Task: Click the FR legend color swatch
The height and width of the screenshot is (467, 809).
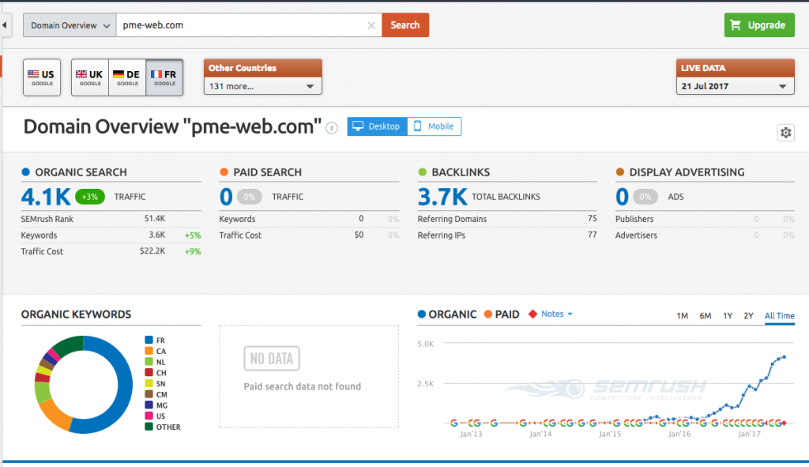Action: (x=149, y=340)
